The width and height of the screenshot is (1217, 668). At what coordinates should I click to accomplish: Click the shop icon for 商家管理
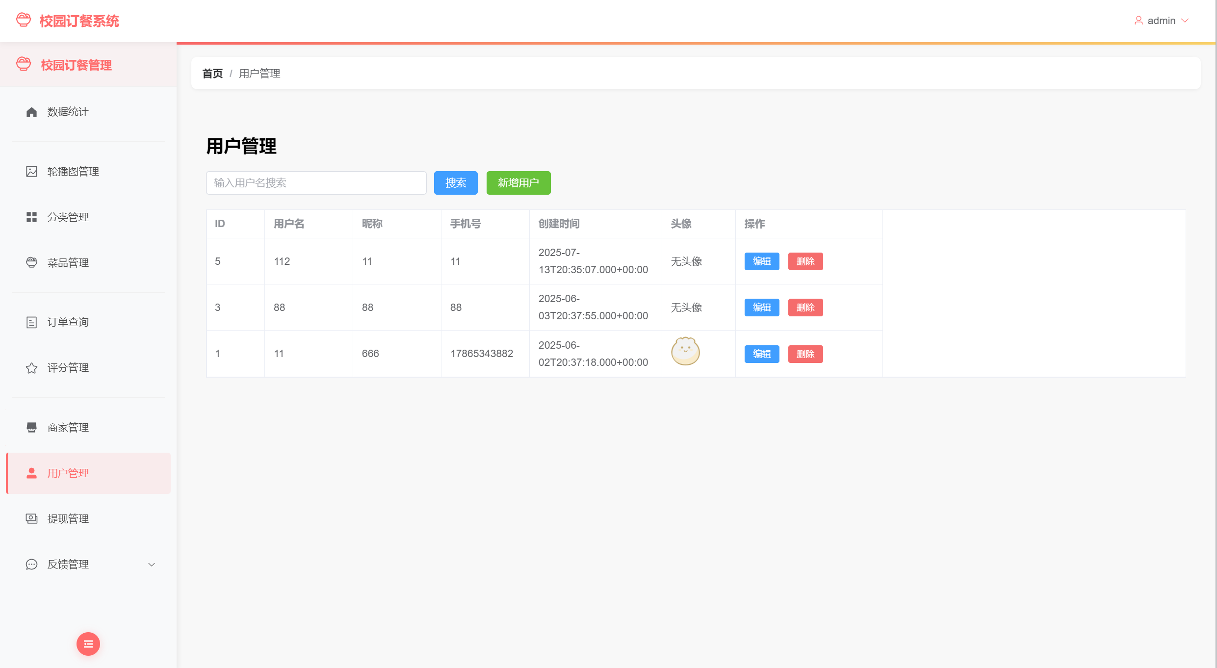pos(31,428)
